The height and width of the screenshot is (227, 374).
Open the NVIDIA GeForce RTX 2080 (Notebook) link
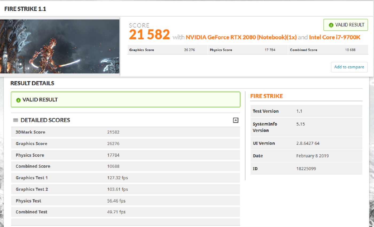pos(241,37)
